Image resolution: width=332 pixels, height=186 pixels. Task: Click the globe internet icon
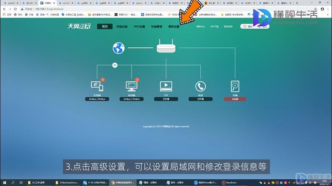(119, 48)
